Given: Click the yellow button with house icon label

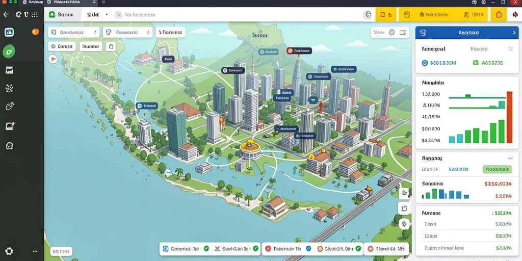Looking at the screenshot, I should click(x=433, y=15).
